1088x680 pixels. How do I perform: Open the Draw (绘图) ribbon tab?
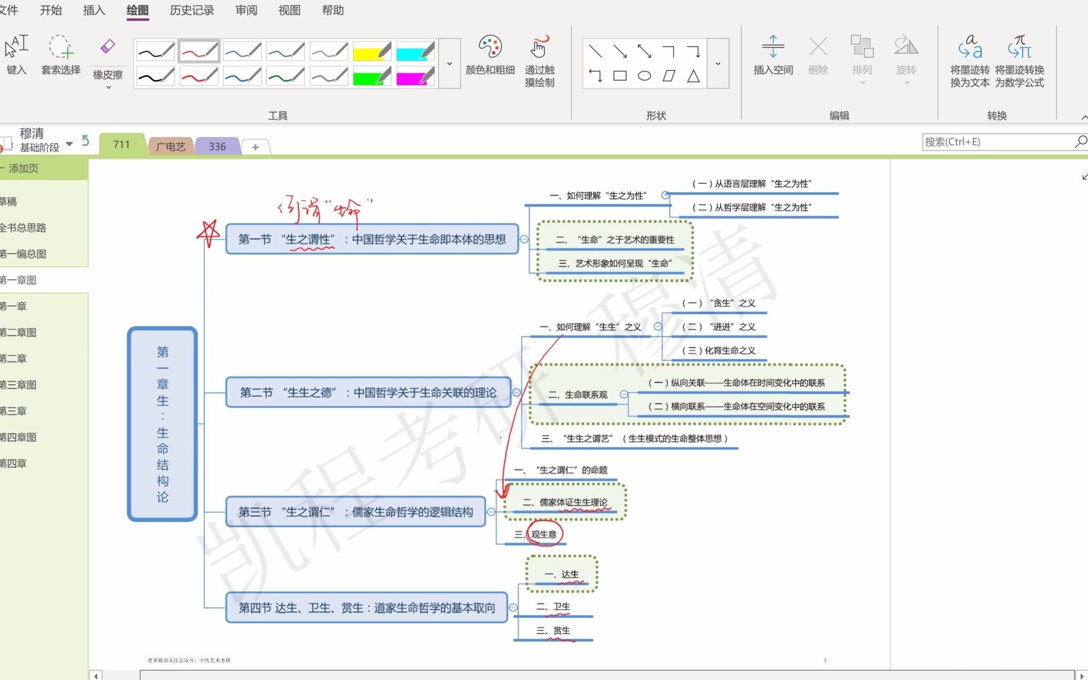137,10
